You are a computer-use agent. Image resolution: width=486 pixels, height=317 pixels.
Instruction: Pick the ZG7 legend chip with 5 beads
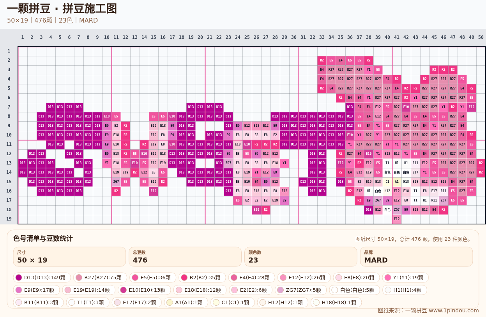coord(301,290)
